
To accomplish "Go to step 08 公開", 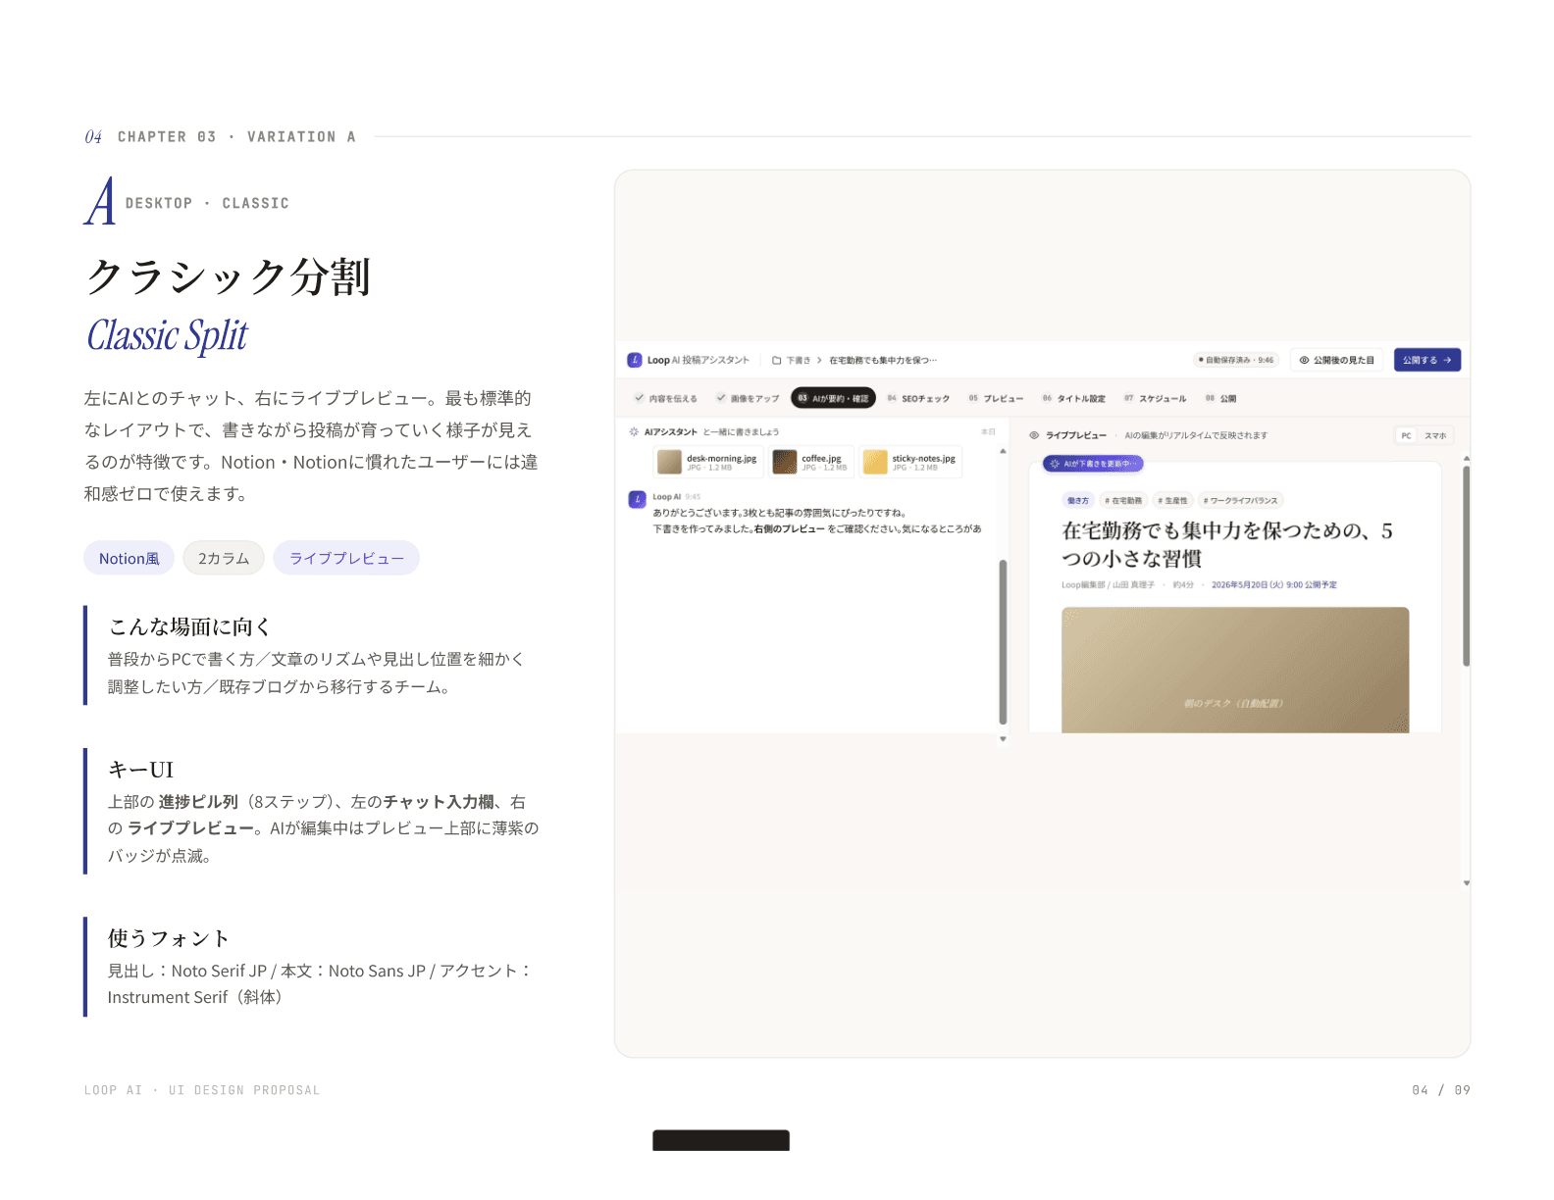I will pos(1220,398).
